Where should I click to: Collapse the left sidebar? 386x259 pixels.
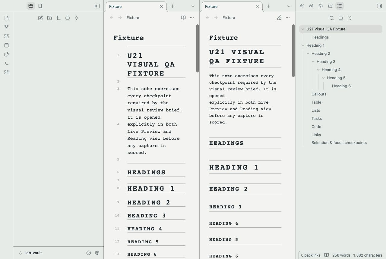tap(97, 6)
